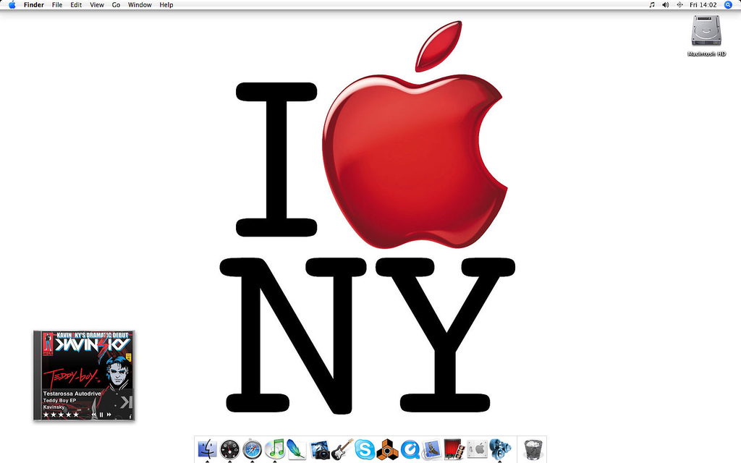Click the Testarossa Autodrive song title

point(72,394)
